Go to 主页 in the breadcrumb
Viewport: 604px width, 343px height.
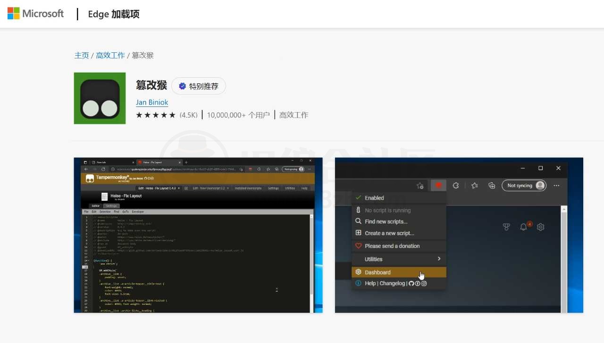pyautogui.click(x=82, y=55)
